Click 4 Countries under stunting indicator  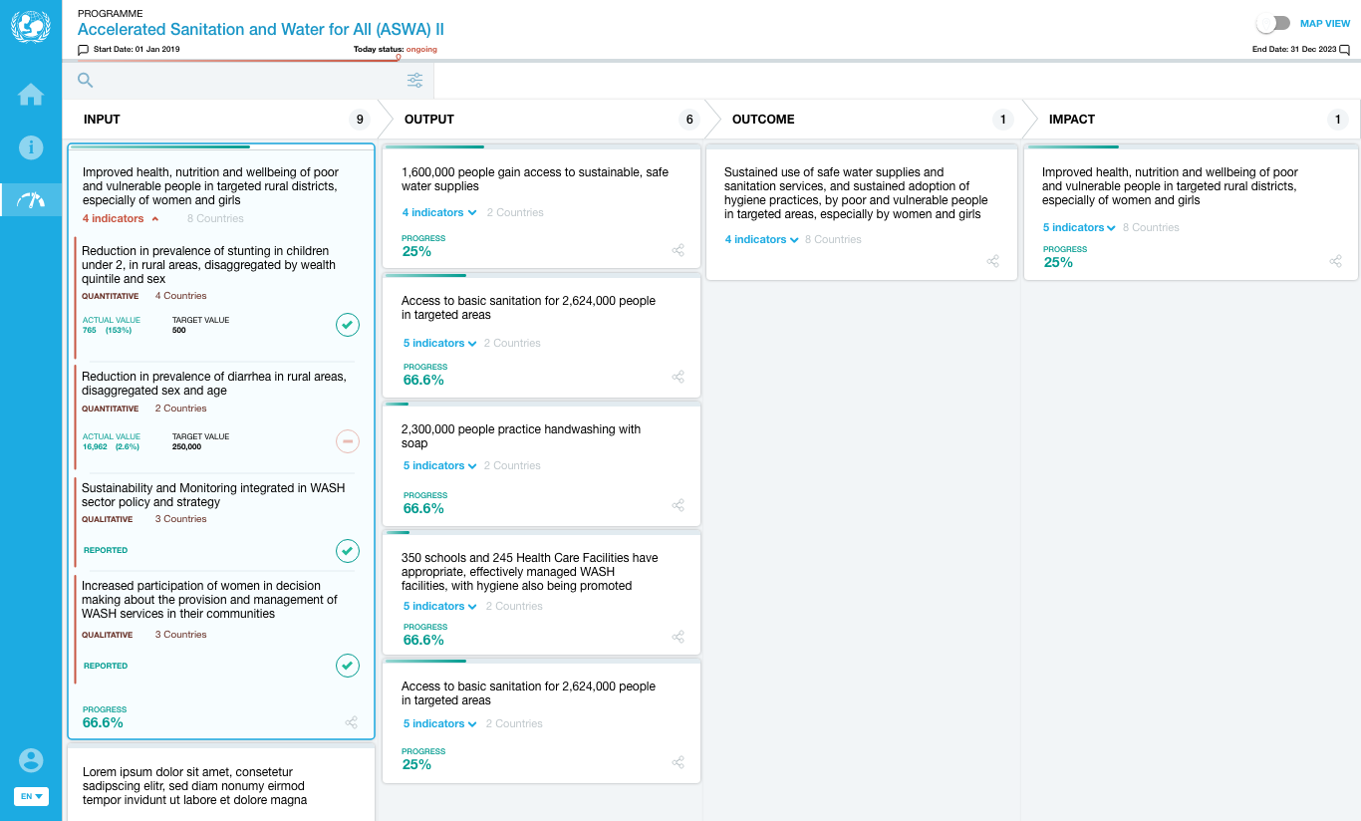coord(181,296)
